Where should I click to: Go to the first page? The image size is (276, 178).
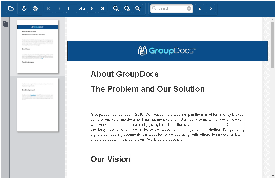click(x=48, y=8)
